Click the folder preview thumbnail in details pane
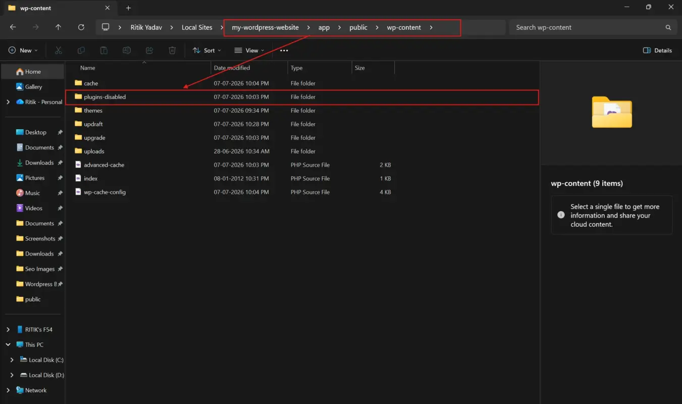682x404 pixels. click(x=612, y=112)
